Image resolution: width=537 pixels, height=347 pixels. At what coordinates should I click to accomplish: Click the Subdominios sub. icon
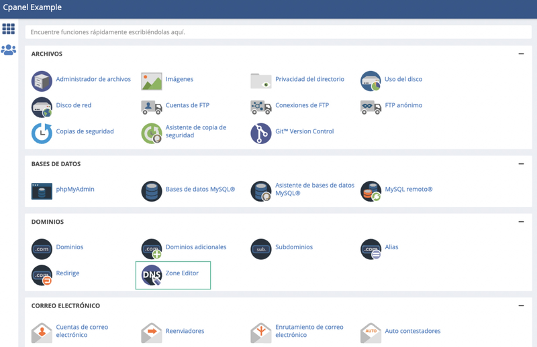click(x=261, y=249)
